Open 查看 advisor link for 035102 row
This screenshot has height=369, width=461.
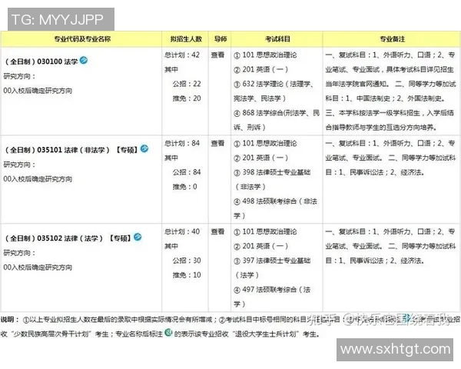click(217, 231)
